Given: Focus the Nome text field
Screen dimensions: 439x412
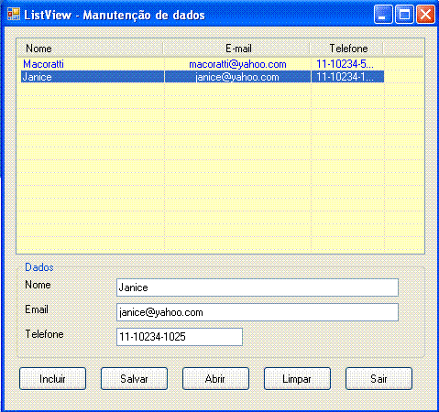Looking at the screenshot, I should (258, 287).
